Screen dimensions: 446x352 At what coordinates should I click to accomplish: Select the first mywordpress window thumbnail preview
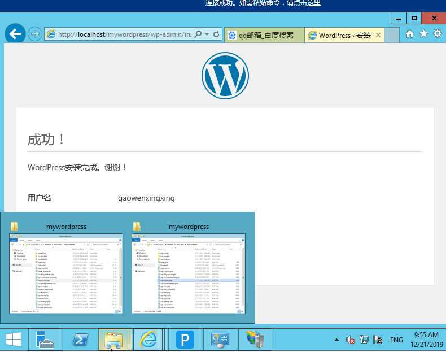[x=66, y=273]
